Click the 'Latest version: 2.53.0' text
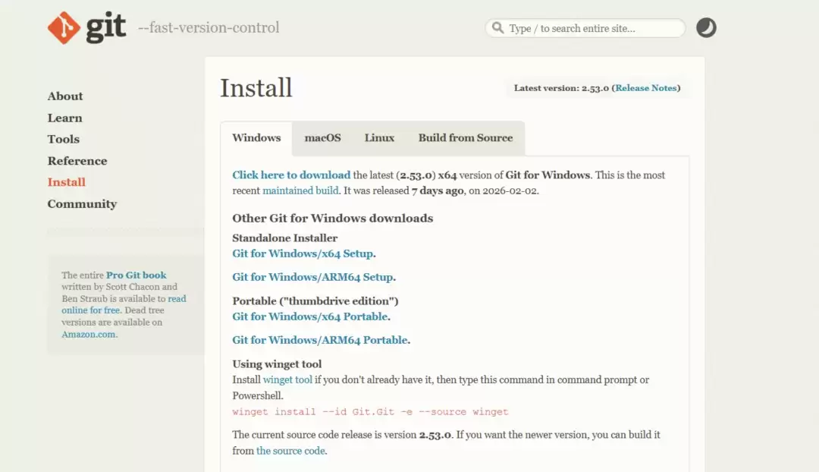The width and height of the screenshot is (819, 472). click(561, 88)
